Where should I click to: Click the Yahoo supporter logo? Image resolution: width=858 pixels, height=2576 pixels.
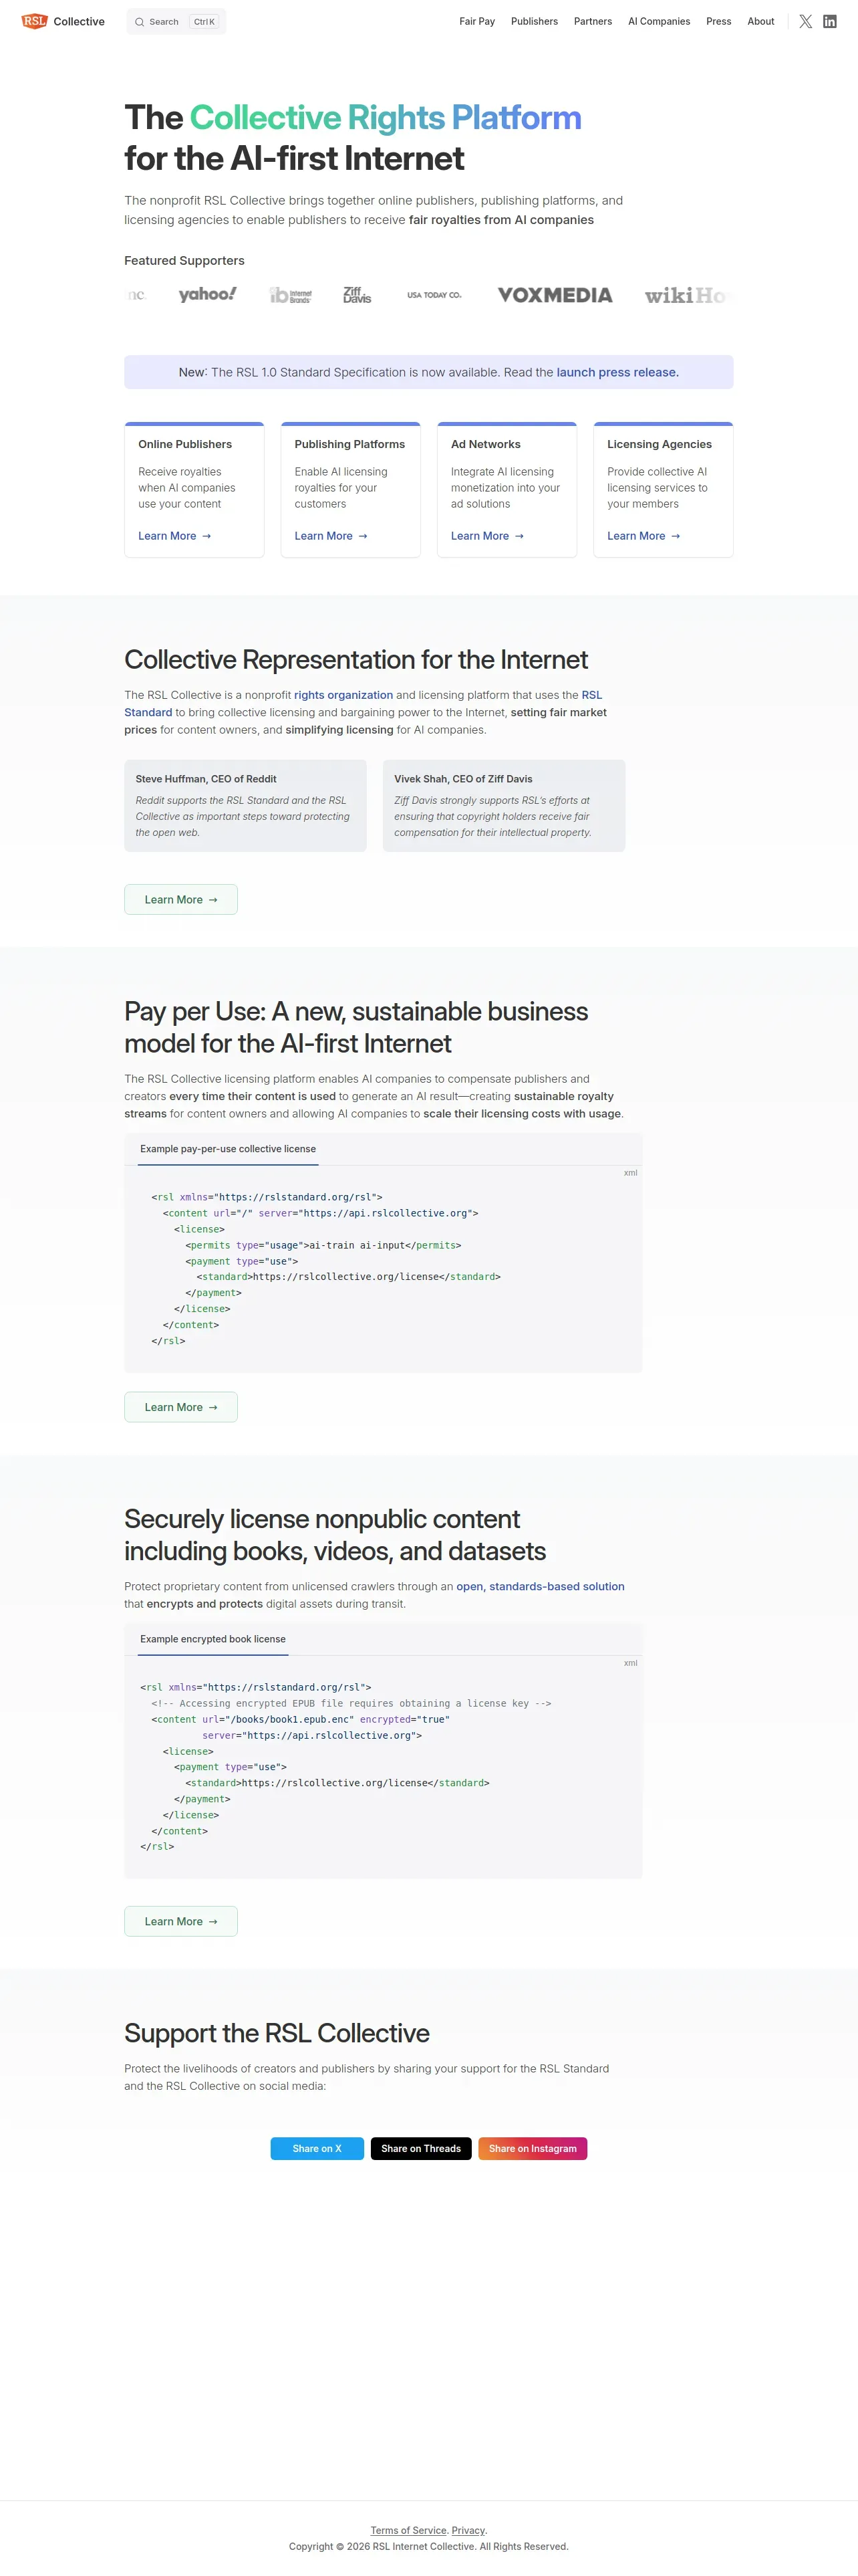point(206,295)
